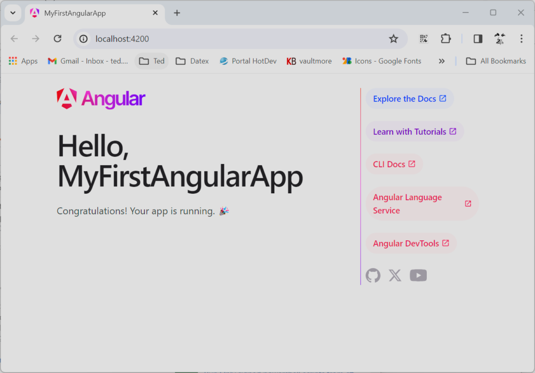Click the localhost:4200 address bar
Viewport: 535px width, 373px height.
tap(235, 39)
